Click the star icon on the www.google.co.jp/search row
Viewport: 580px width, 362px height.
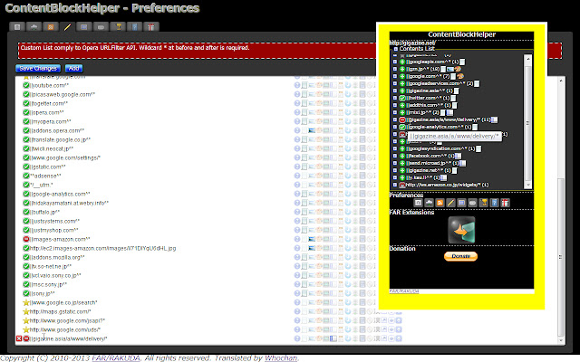point(26,302)
